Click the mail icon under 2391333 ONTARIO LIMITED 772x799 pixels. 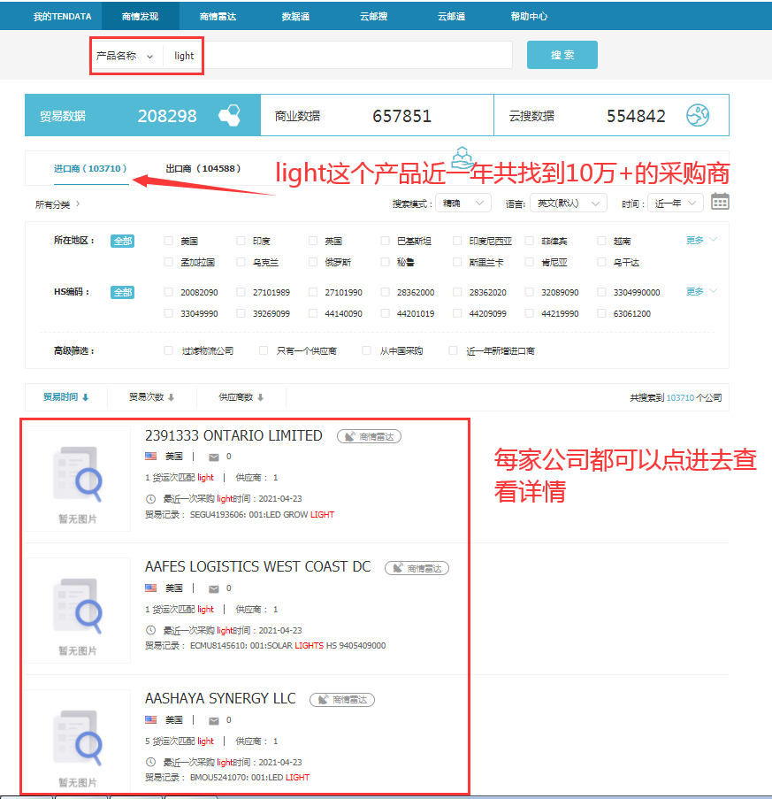[x=213, y=457]
